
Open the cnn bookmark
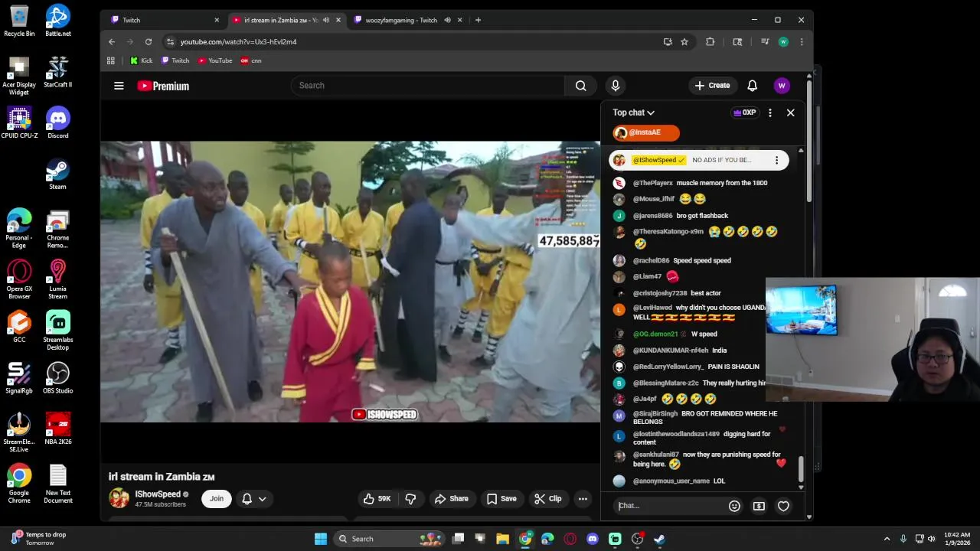[250, 60]
